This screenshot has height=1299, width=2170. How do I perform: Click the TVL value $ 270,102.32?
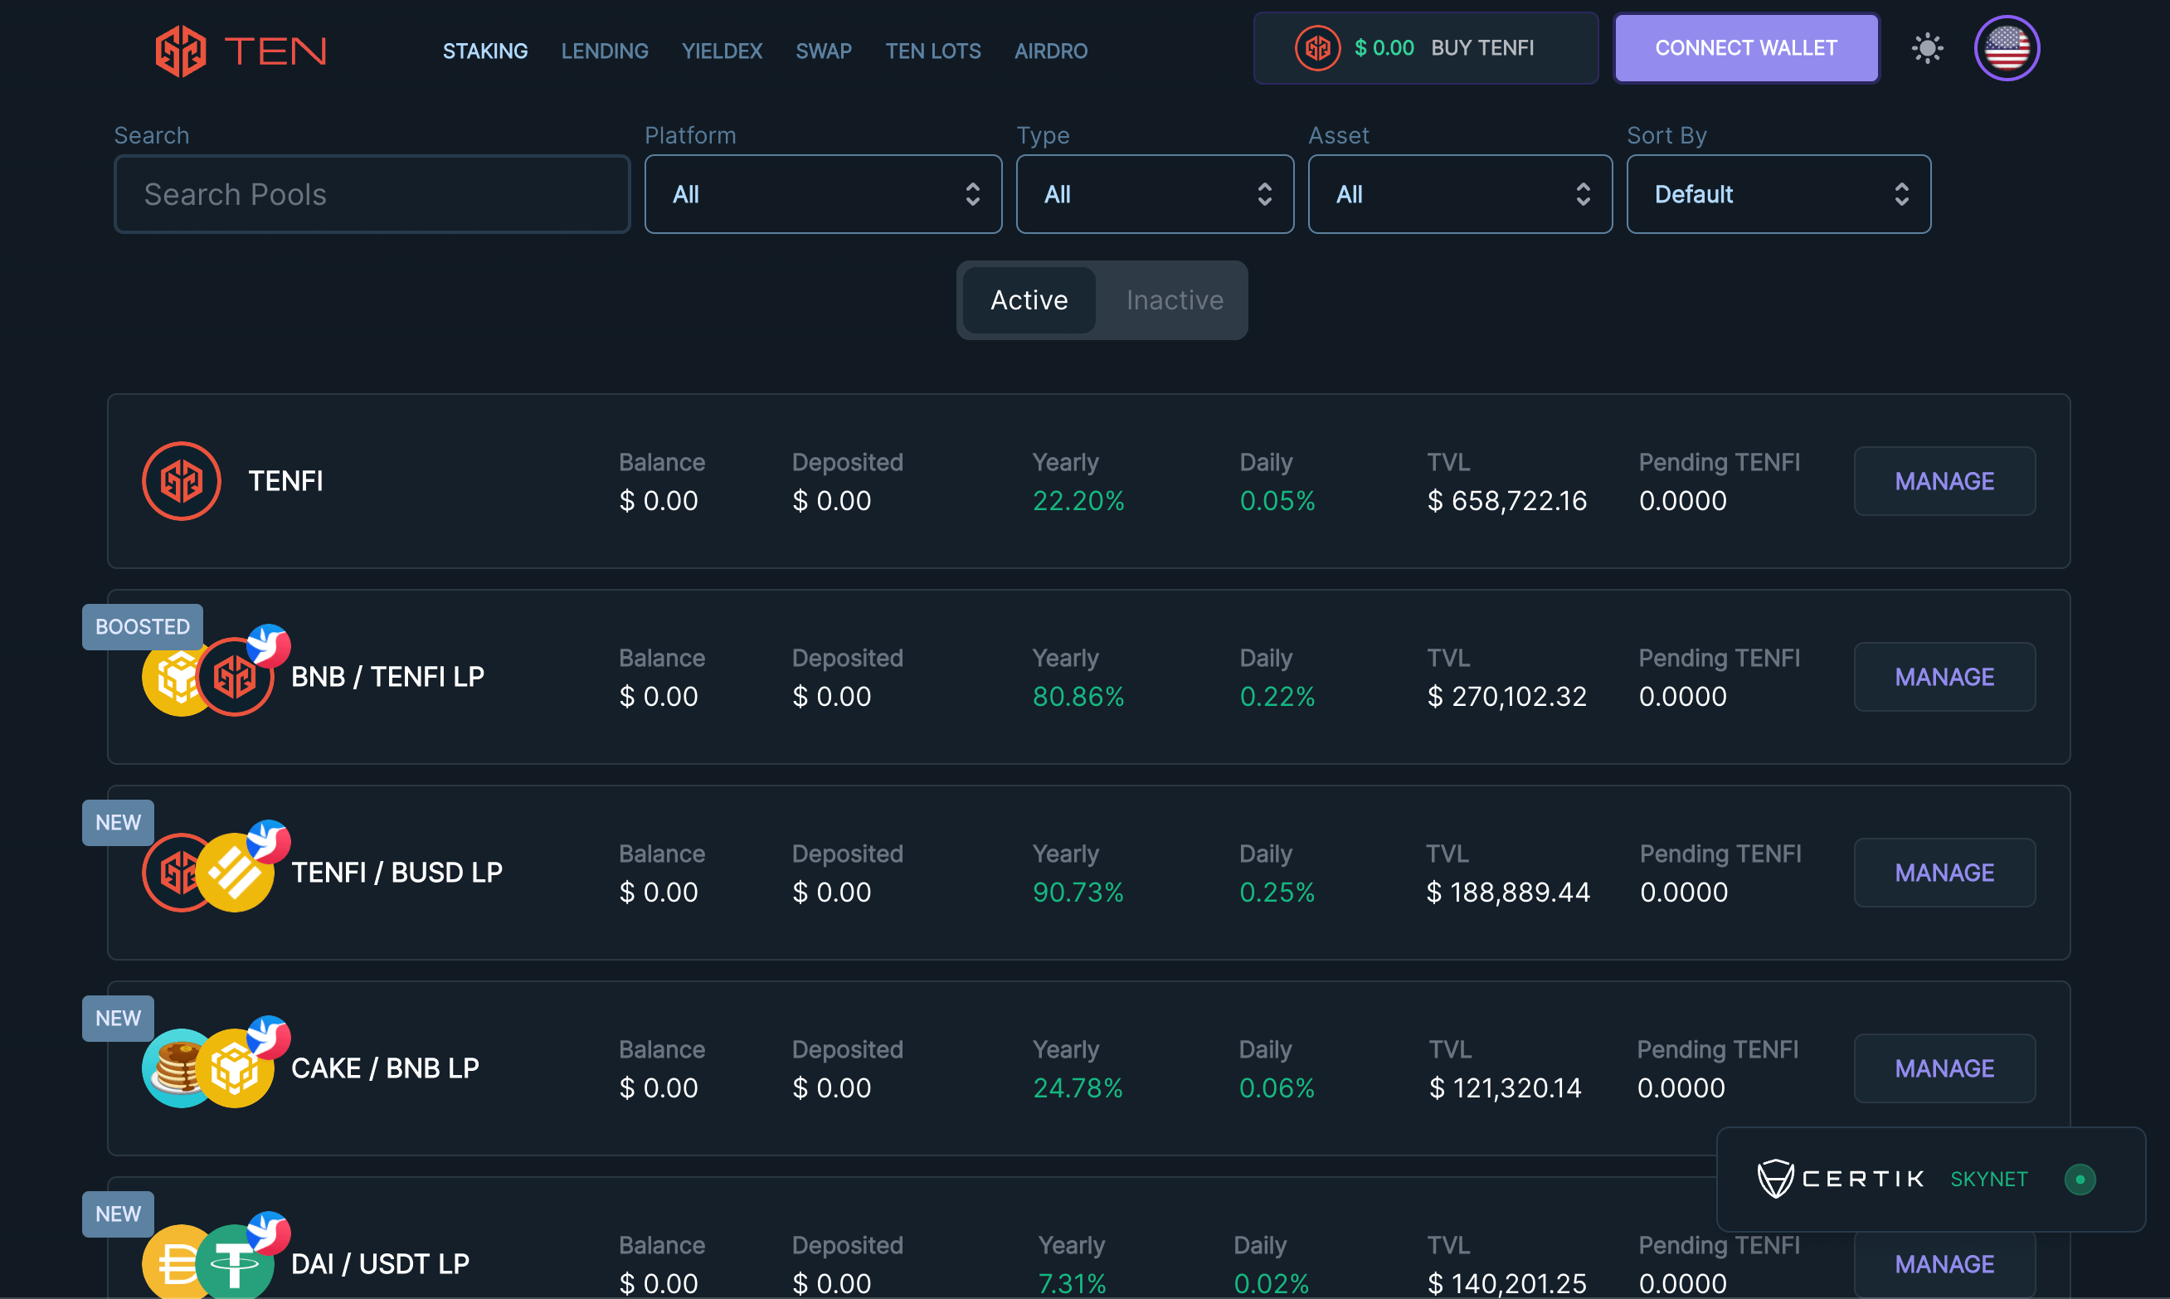[1506, 697]
